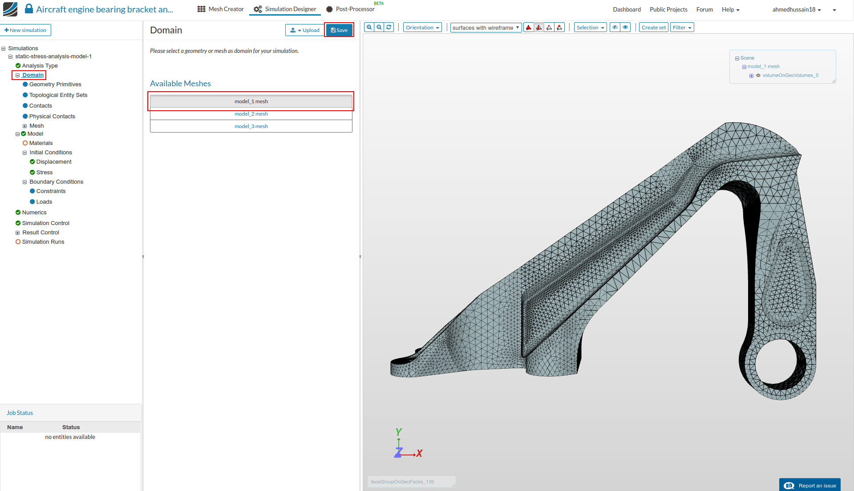Image resolution: width=854 pixels, height=491 pixels.
Task: Open the Post-Processor tab
Action: click(x=351, y=9)
